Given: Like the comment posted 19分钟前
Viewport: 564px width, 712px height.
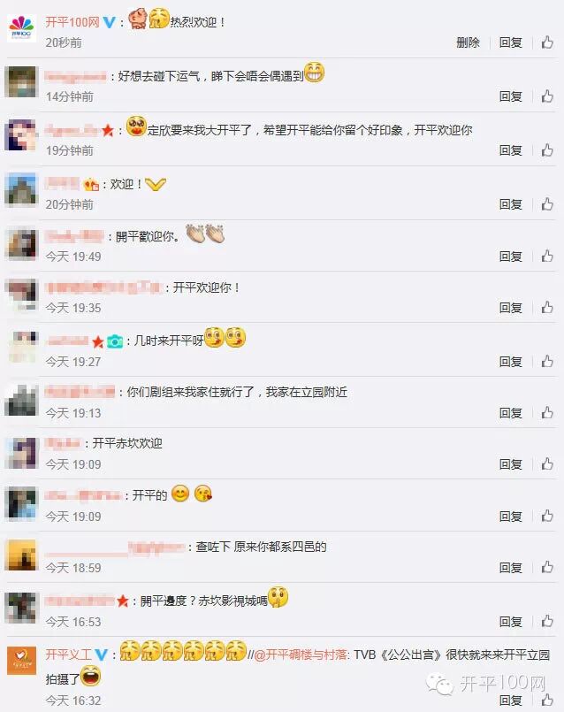Looking at the screenshot, I should pos(547,150).
